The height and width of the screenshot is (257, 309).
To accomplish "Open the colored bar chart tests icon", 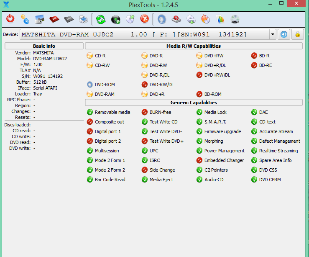I will tap(220, 19).
